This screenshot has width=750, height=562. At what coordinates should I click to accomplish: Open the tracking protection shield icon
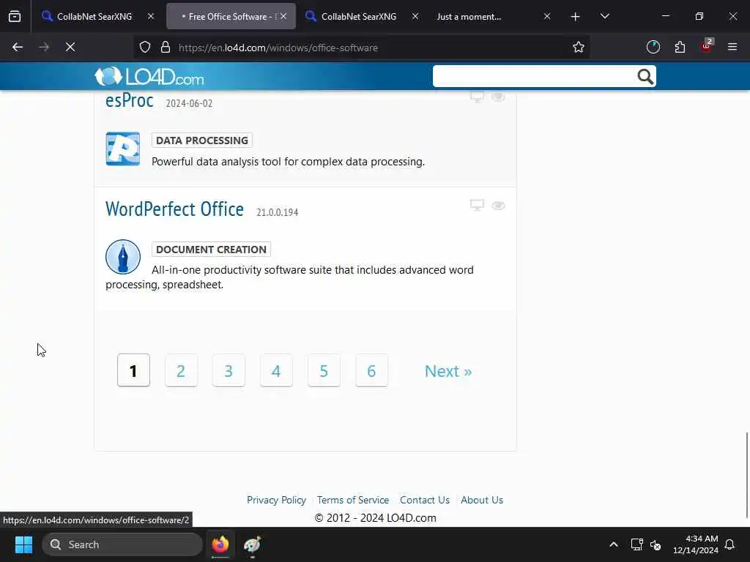point(145,48)
